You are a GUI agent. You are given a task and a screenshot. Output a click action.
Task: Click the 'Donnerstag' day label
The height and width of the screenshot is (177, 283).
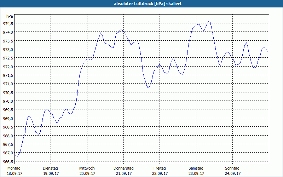pyautogui.click(x=123, y=169)
